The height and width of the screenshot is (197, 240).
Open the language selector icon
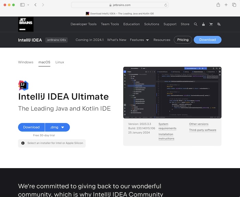219,24
